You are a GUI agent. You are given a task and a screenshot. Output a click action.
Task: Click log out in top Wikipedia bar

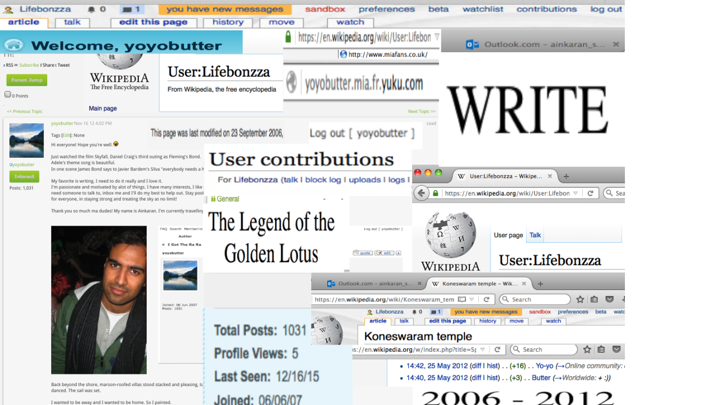point(606,9)
